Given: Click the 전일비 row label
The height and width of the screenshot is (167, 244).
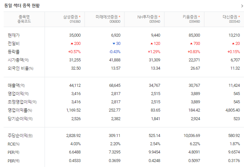Looking at the screenshot, I should pos(14,44).
